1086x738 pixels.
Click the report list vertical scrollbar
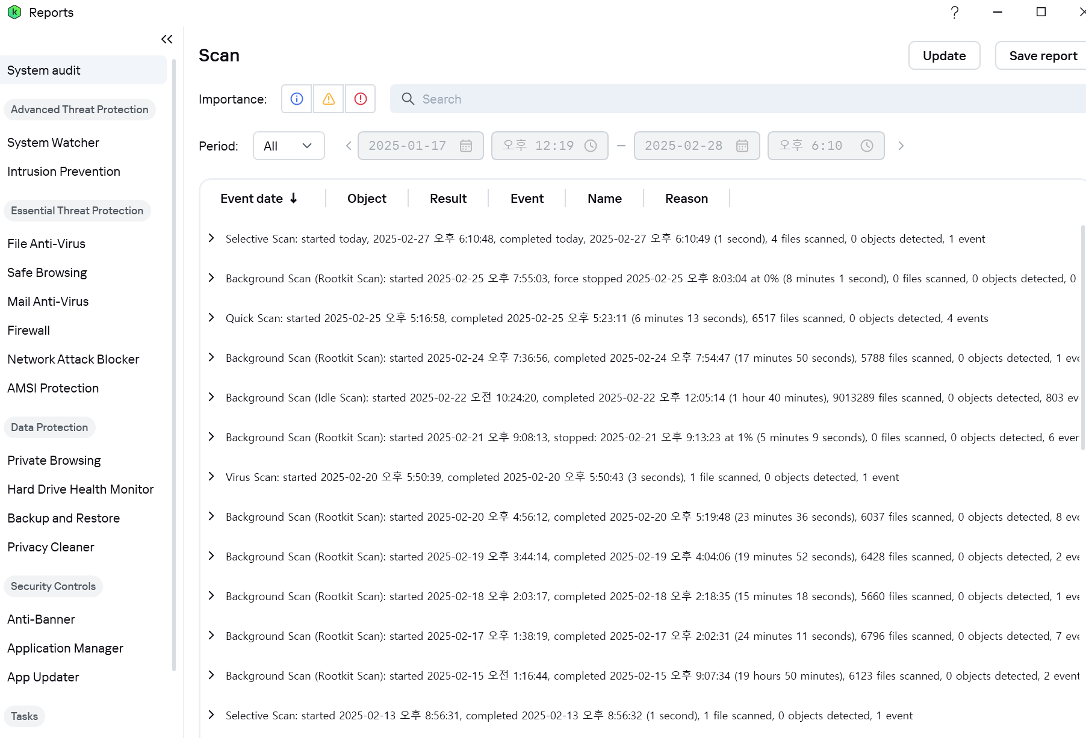tap(1083, 337)
